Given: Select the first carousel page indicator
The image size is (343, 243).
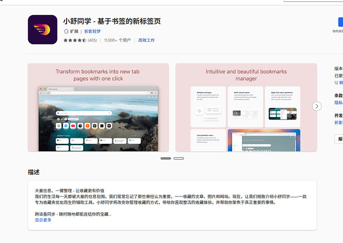Looking at the screenshot, I should point(166,158).
